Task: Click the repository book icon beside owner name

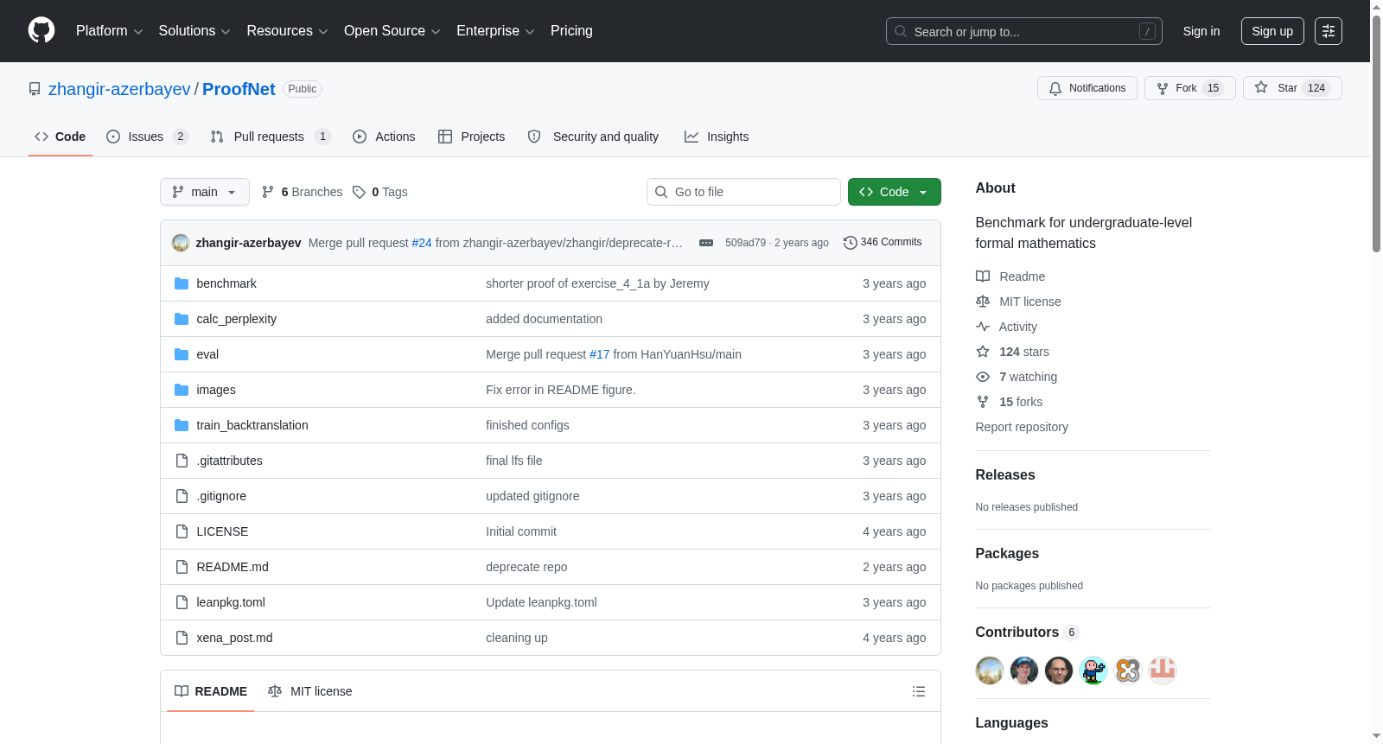Action: pos(35,89)
